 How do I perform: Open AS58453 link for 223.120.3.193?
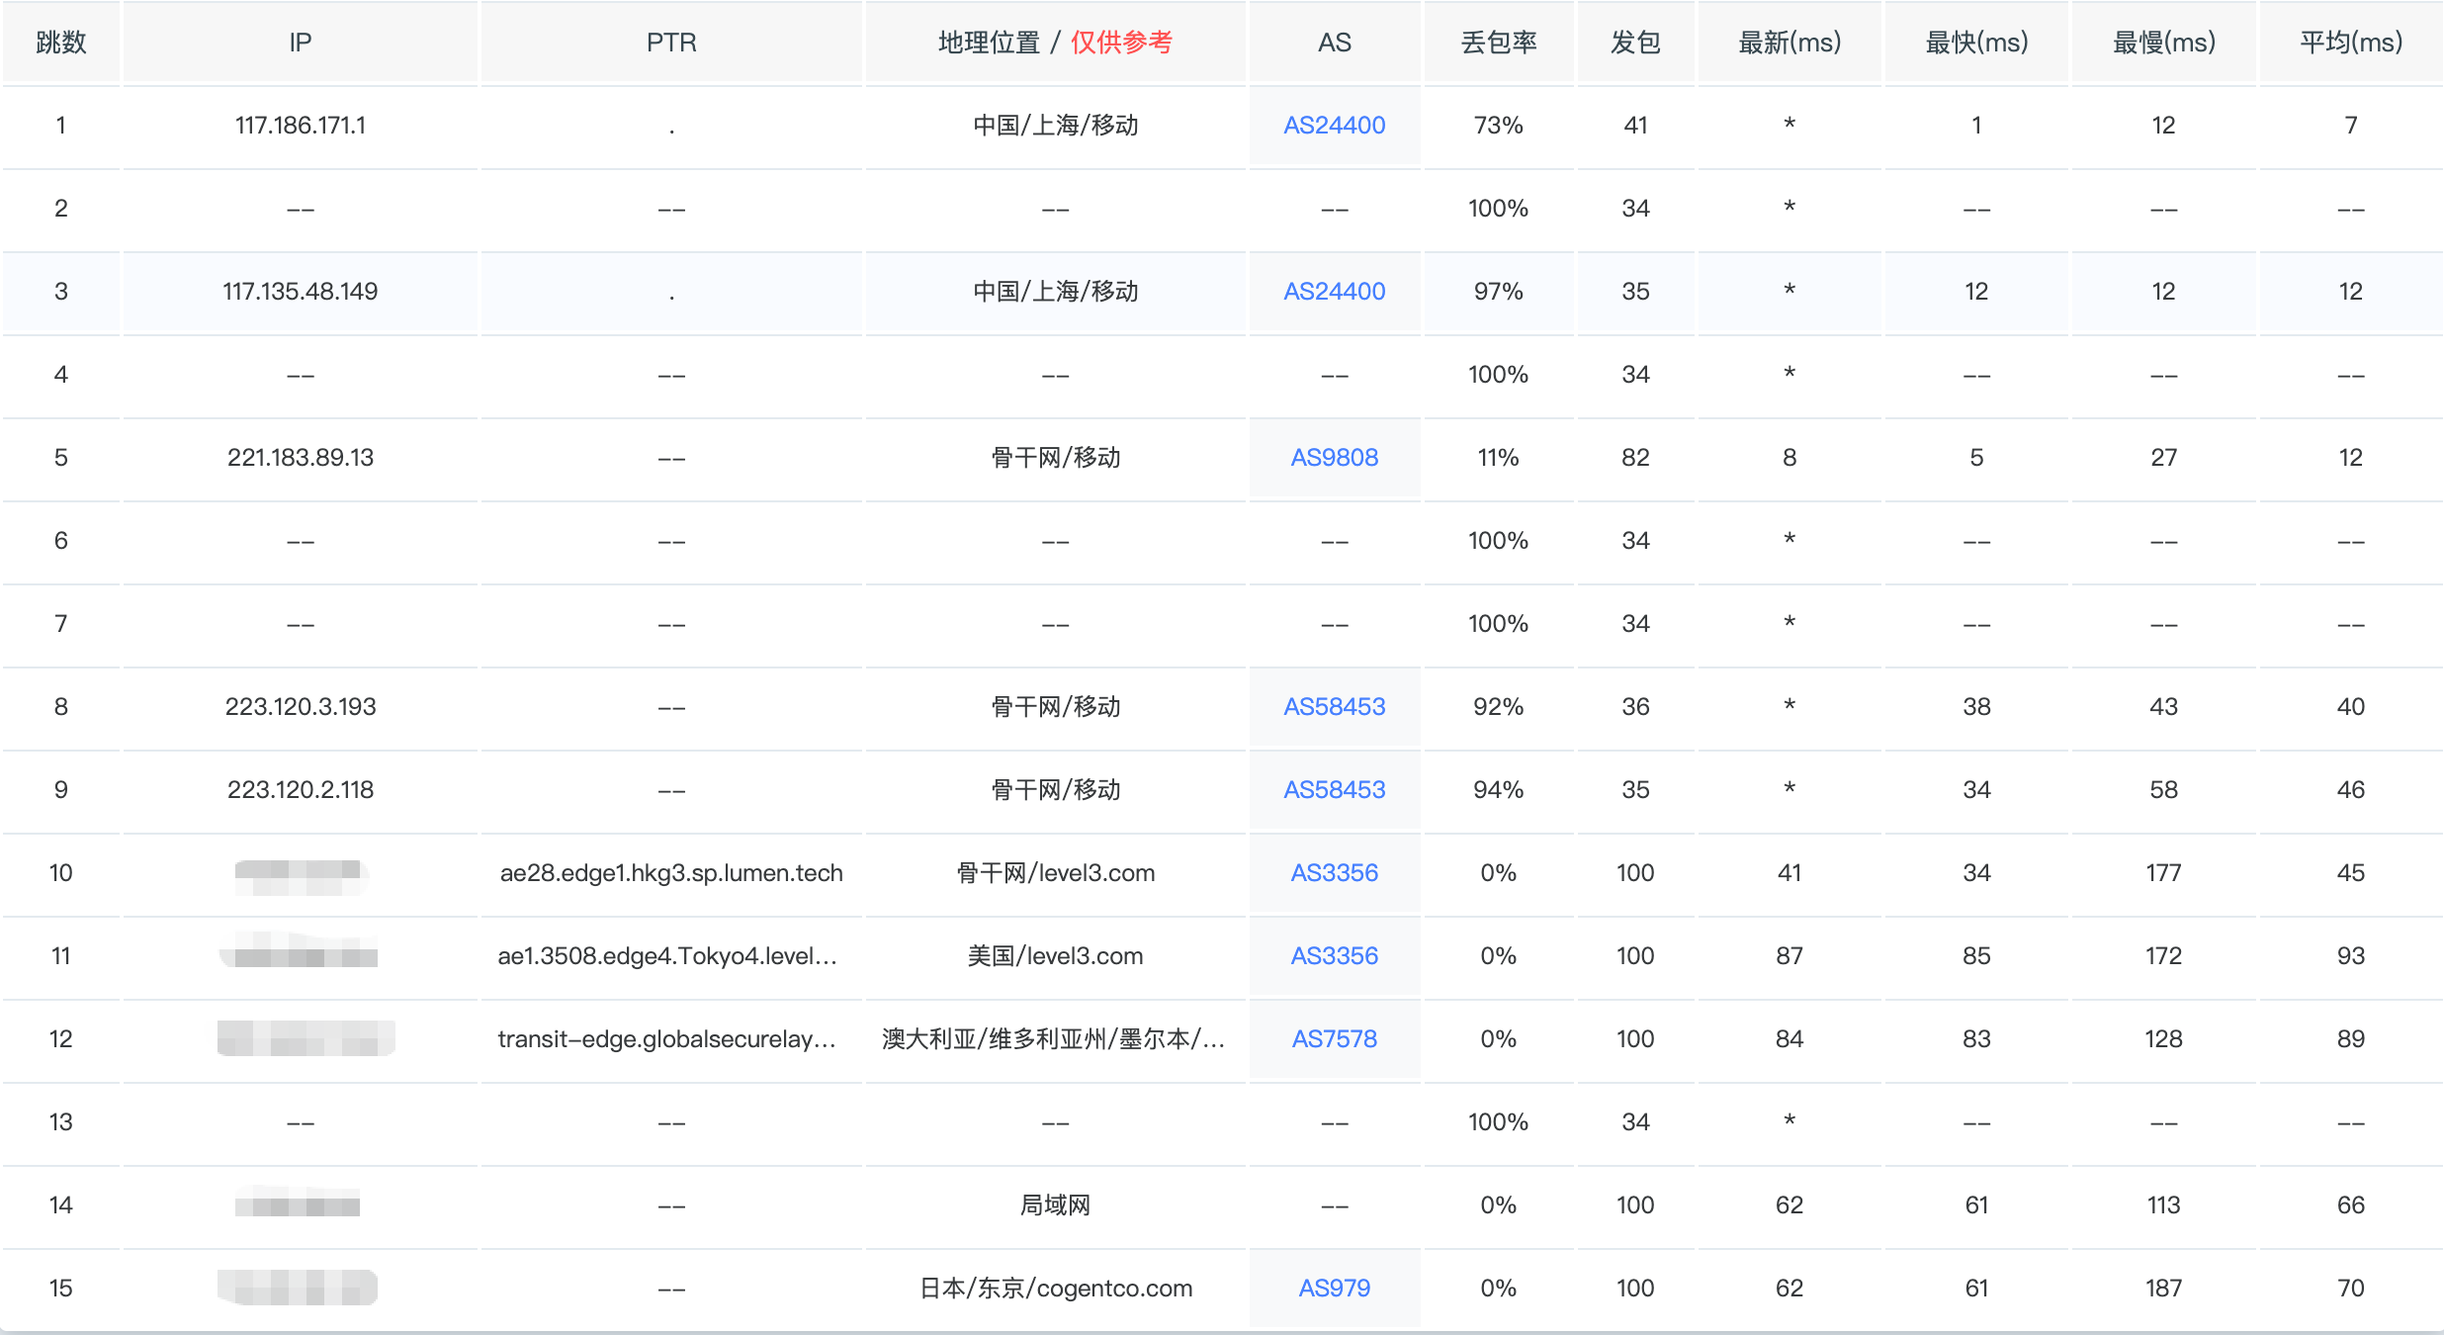click(1334, 707)
